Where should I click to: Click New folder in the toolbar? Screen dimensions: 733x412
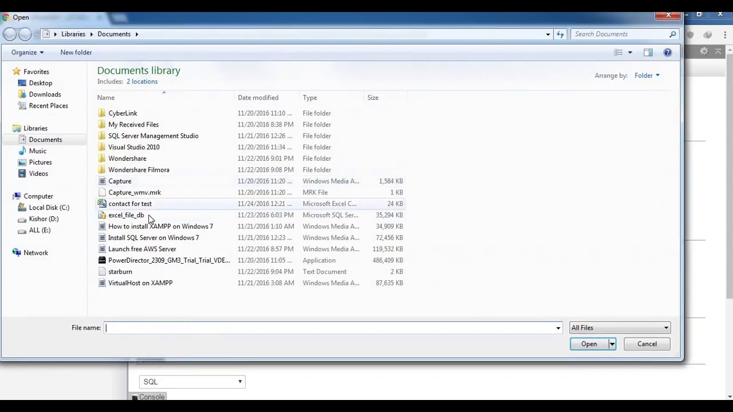(x=76, y=52)
